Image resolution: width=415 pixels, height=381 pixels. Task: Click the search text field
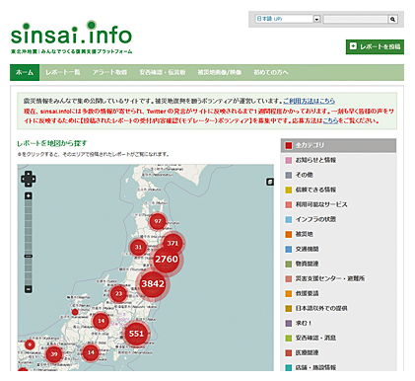(x=355, y=19)
